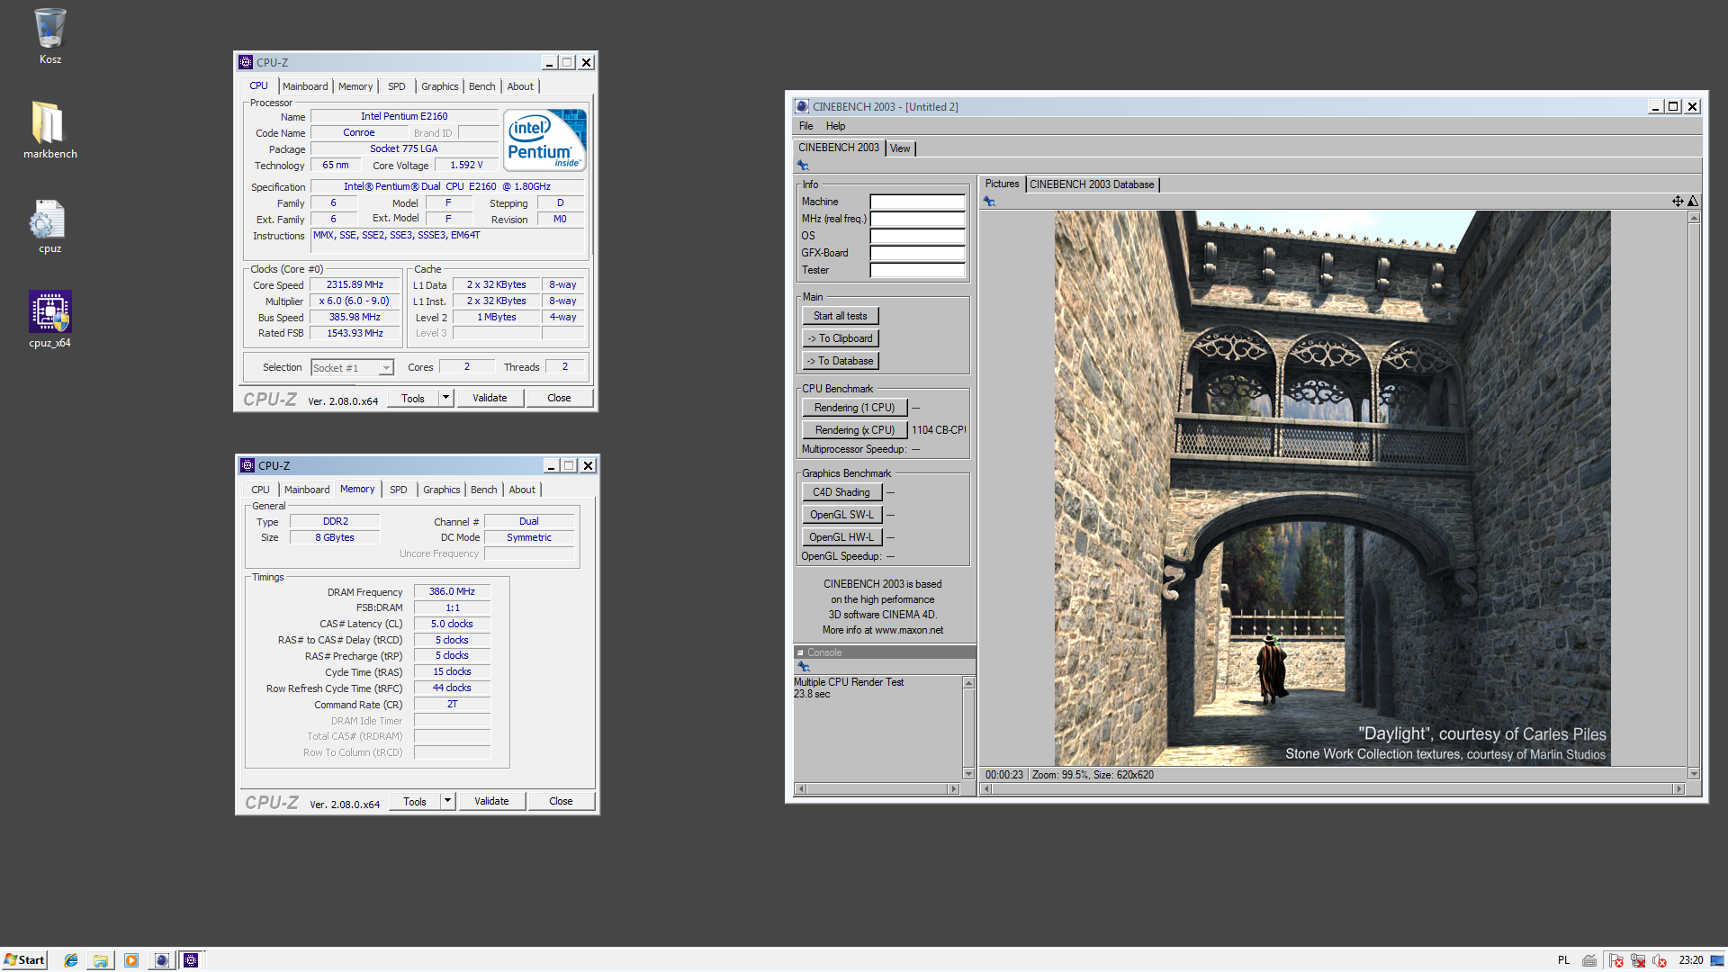Start C4D Shading graphics test
The width and height of the screenshot is (1728, 972).
pyautogui.click(x=841, y=492)
